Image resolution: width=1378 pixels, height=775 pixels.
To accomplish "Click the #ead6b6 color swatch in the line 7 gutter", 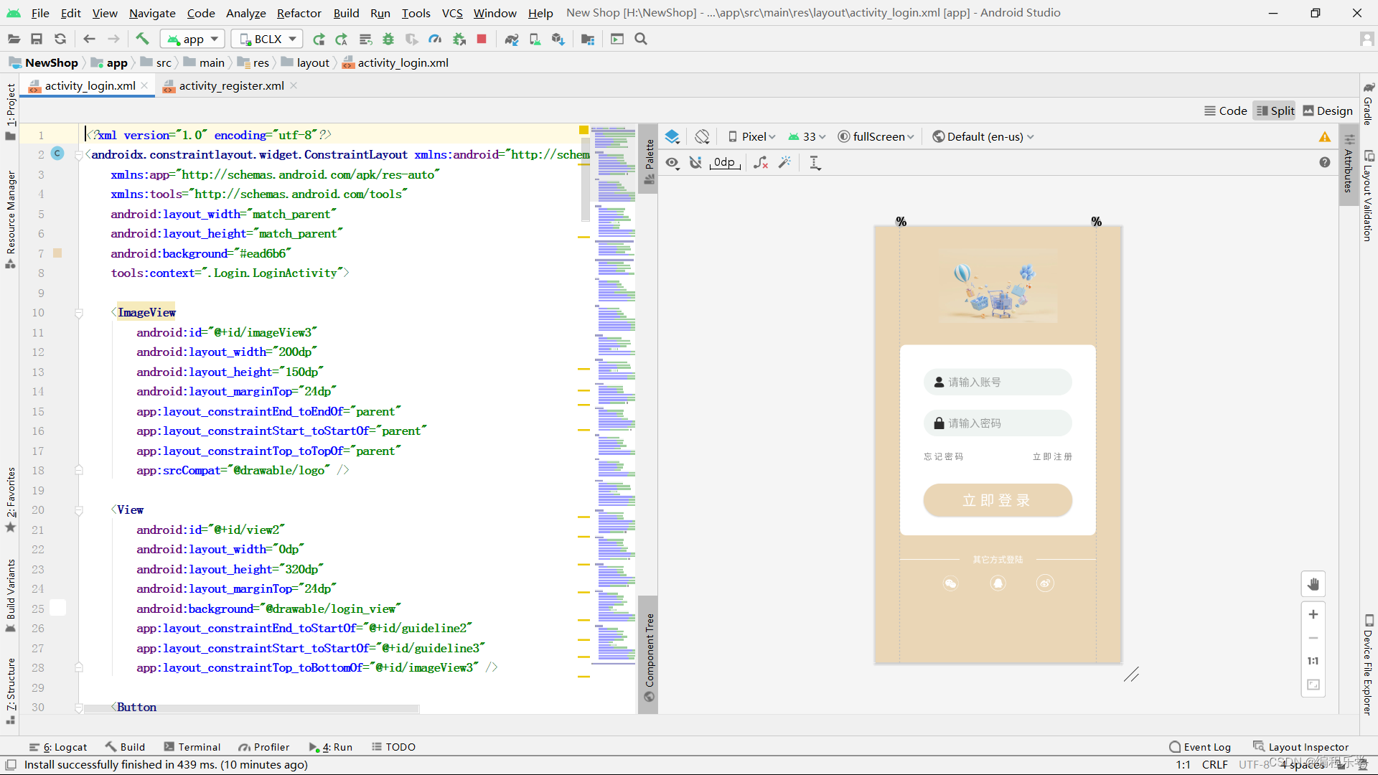I will pos(57,253).
